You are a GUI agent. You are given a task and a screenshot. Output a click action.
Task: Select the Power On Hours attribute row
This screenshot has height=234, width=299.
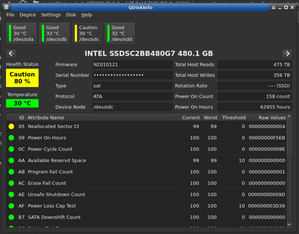point(146,138)
